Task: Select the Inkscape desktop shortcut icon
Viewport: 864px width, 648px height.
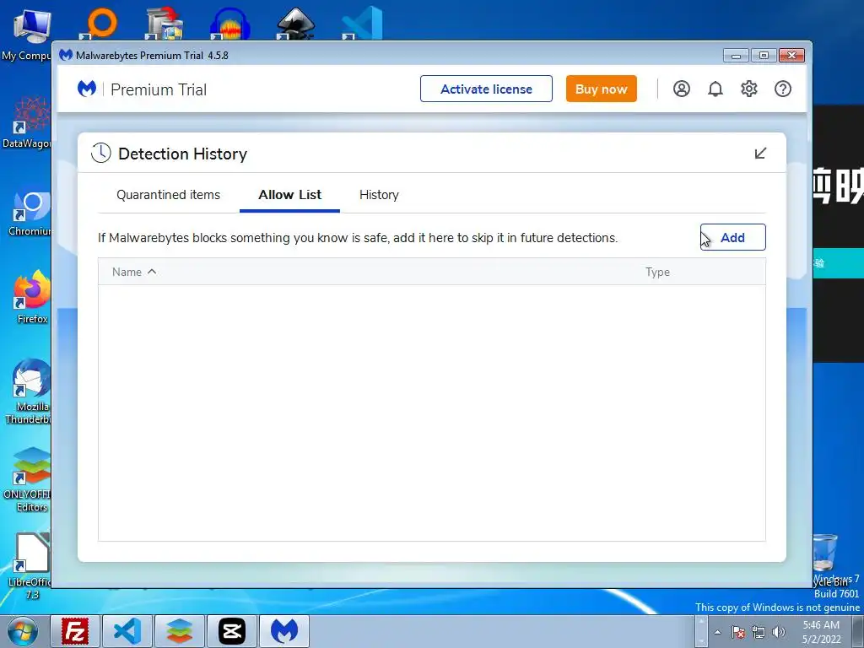Action: (x=296, y=24)
